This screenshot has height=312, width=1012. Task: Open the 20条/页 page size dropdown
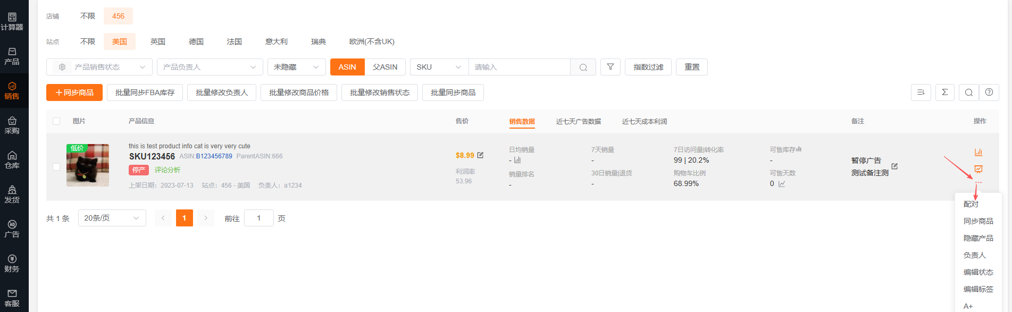click(x=112, y=218)
